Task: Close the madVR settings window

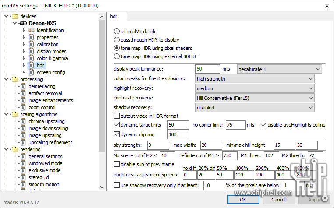Action: pos(327,6)
